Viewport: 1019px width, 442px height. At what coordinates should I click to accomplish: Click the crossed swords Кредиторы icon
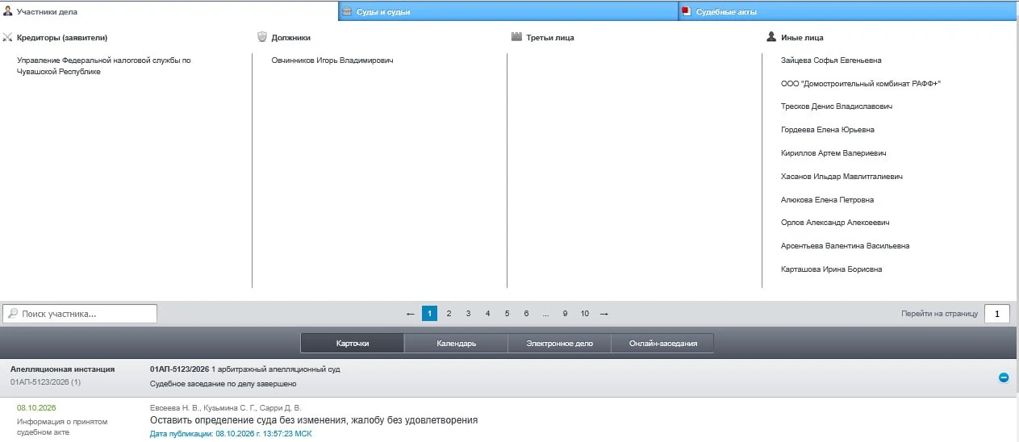pos(7,37)
